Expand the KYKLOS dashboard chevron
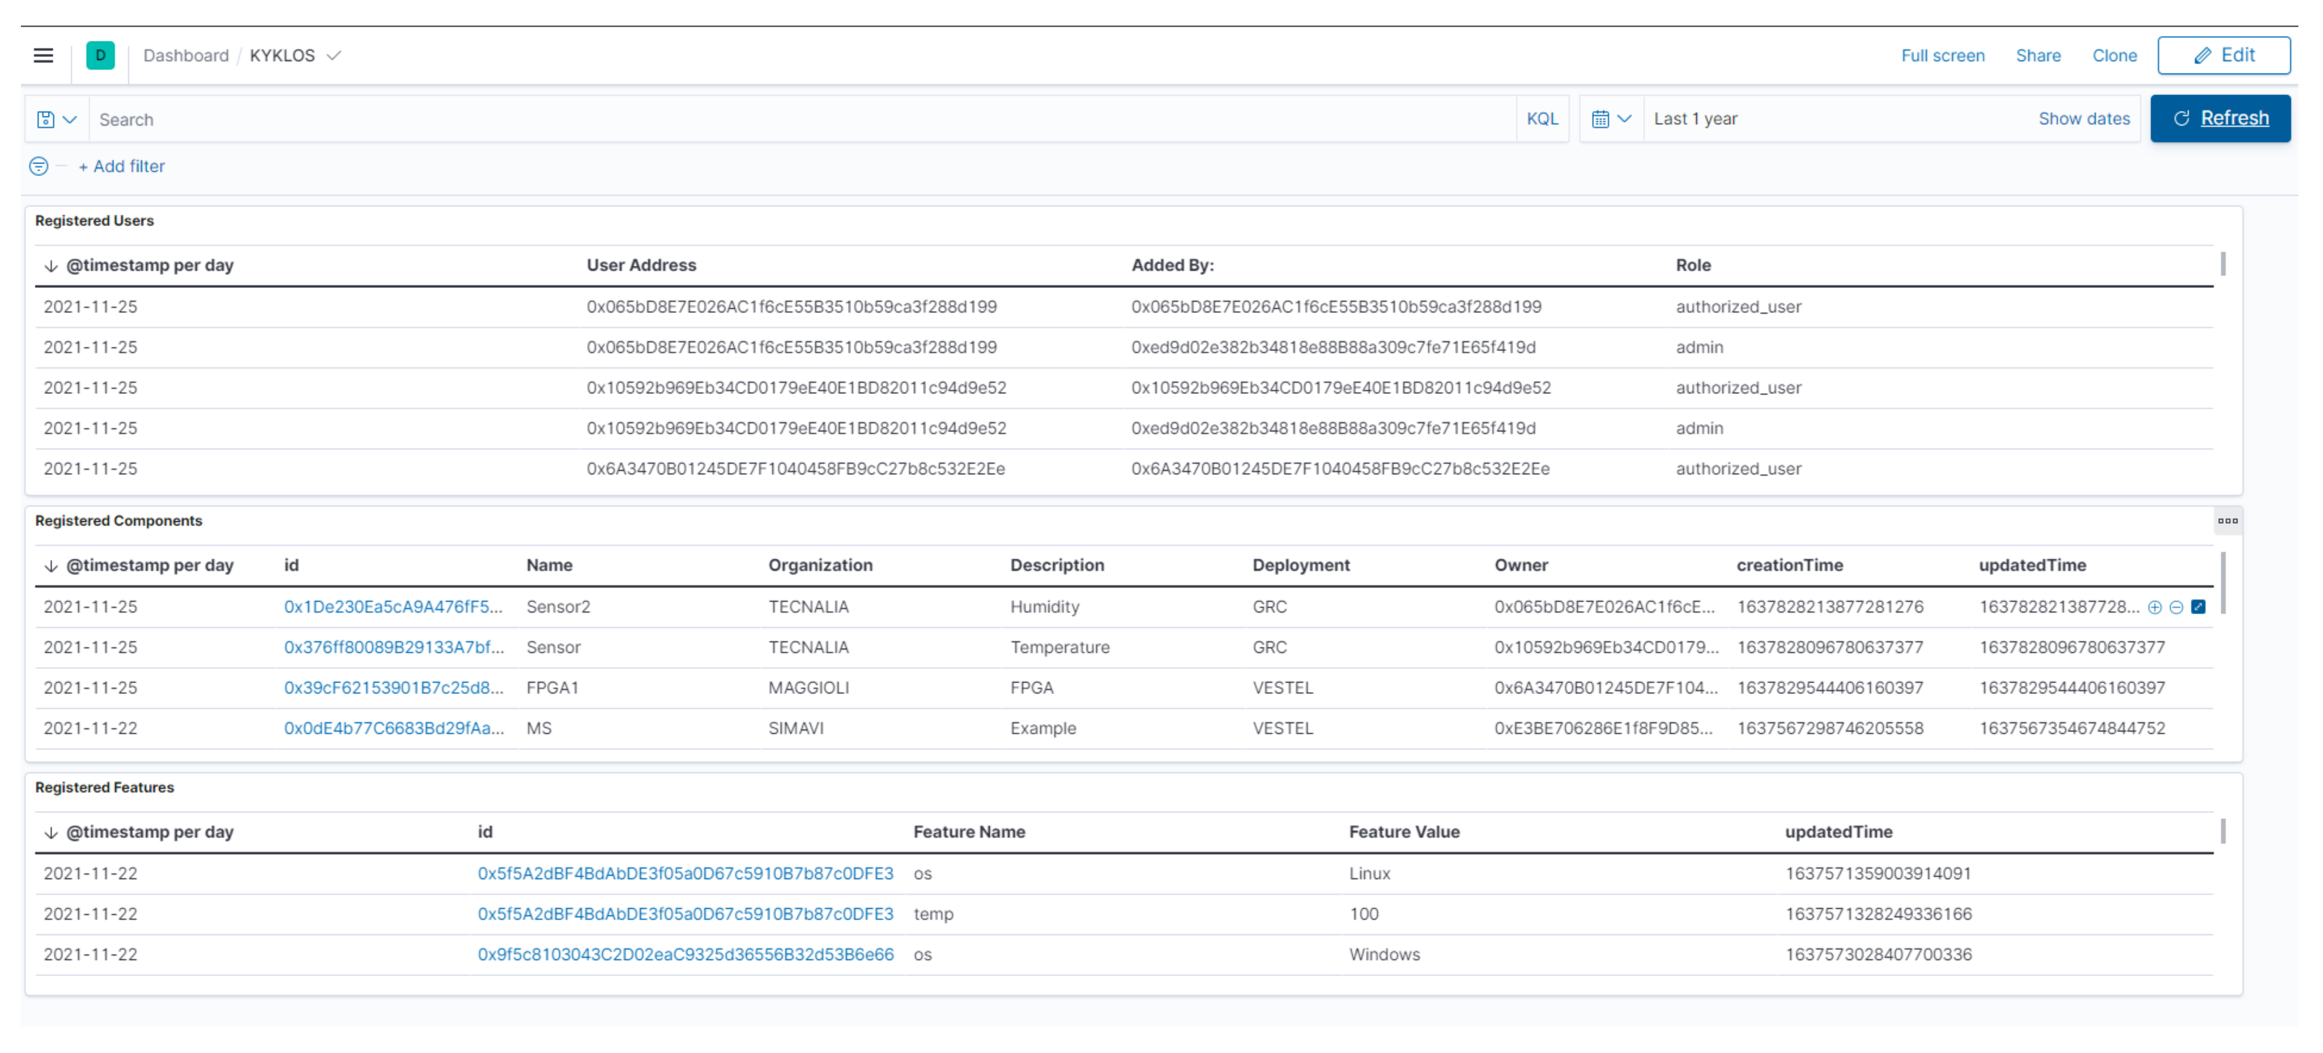2323x1053 pixels. pos(335,56)
